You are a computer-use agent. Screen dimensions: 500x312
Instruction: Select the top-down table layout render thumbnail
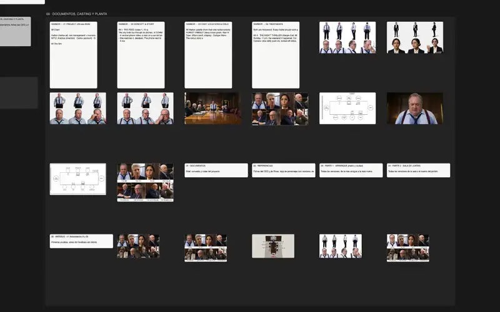point(273,246)
